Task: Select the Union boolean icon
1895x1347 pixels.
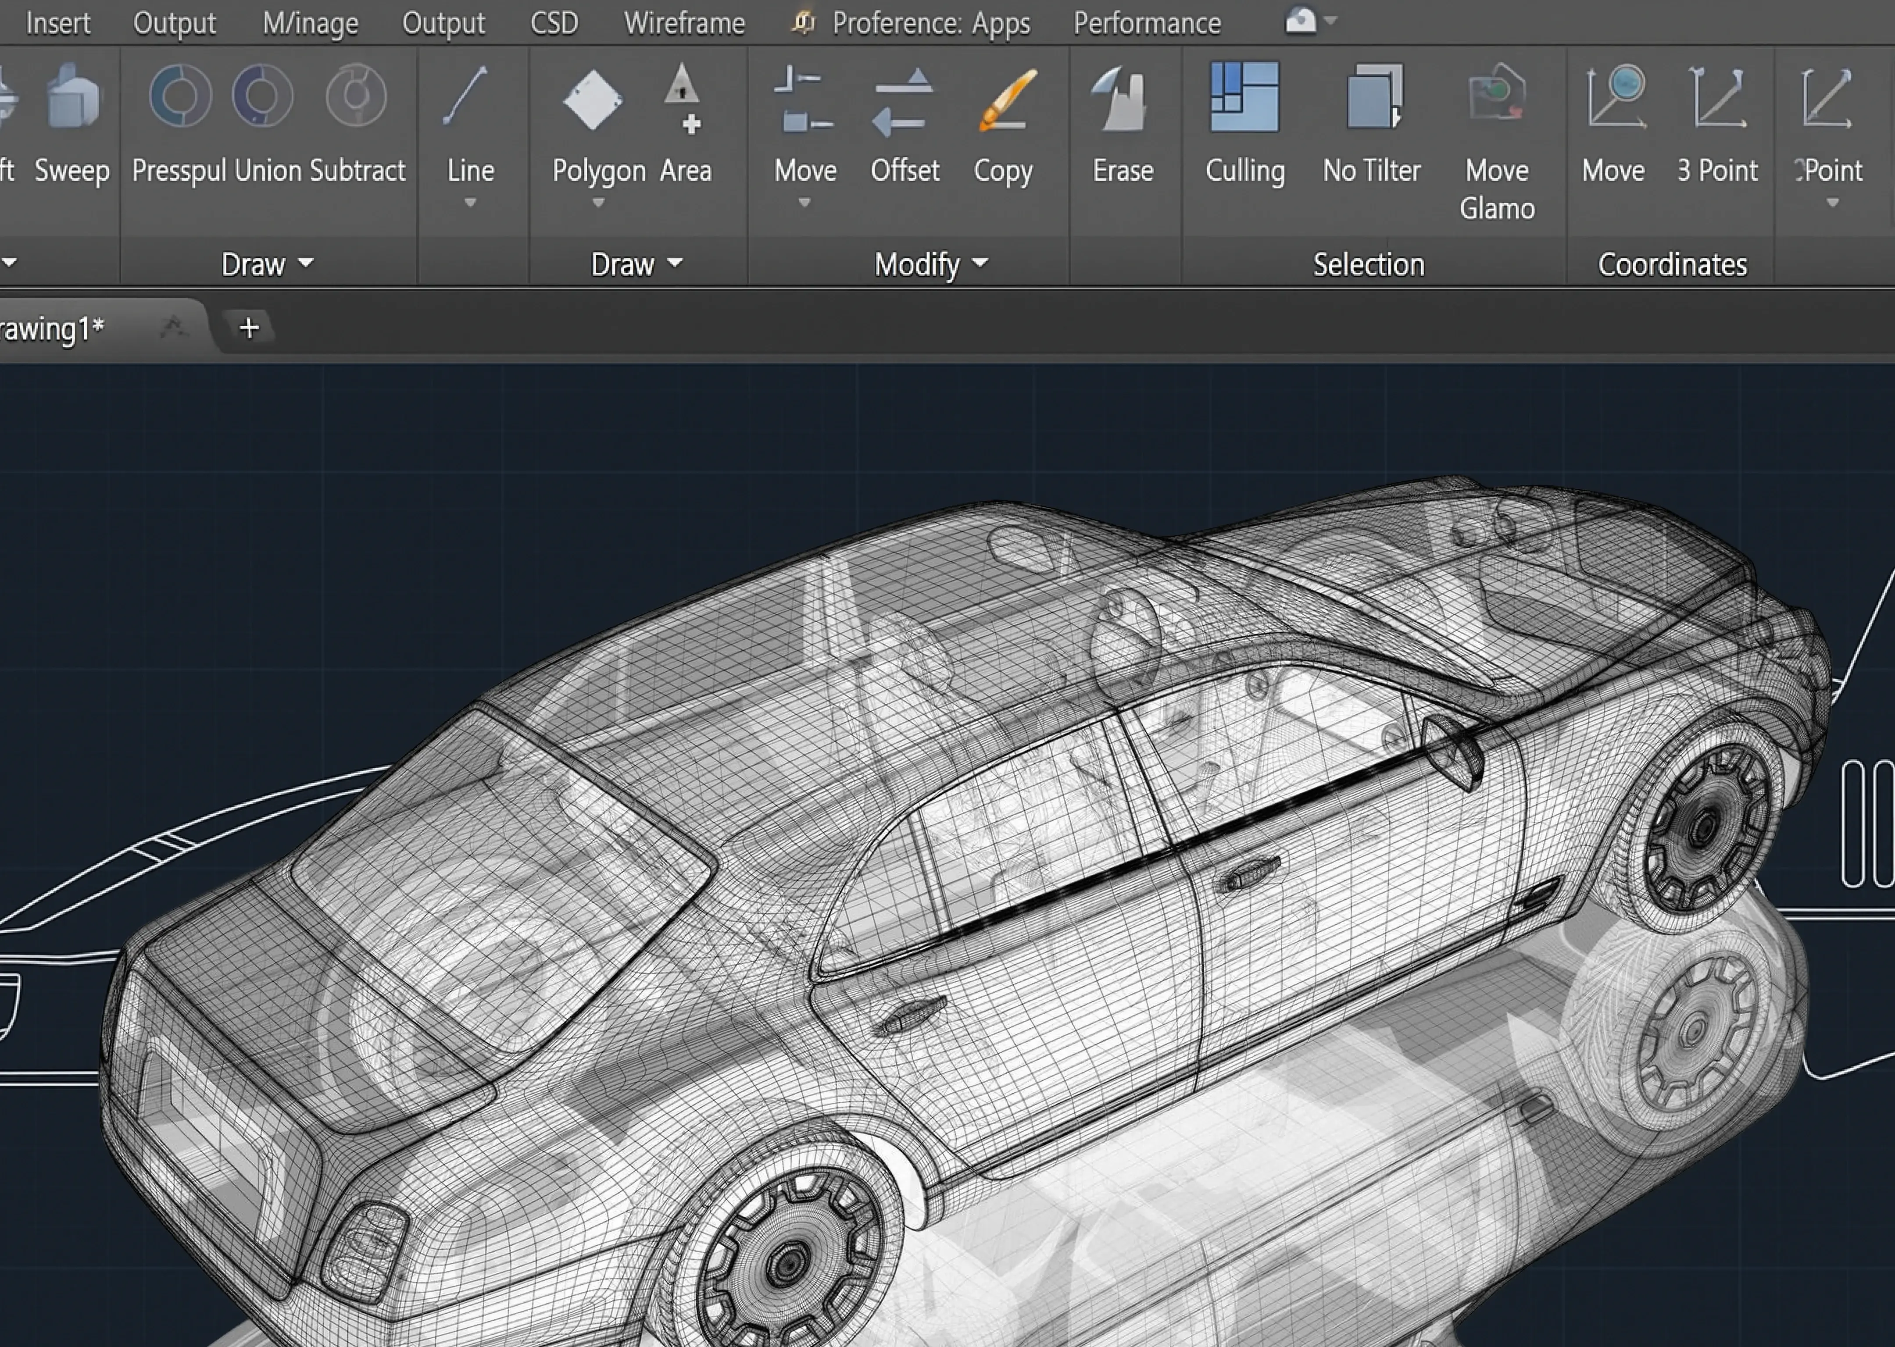Action: click(263, 96)
